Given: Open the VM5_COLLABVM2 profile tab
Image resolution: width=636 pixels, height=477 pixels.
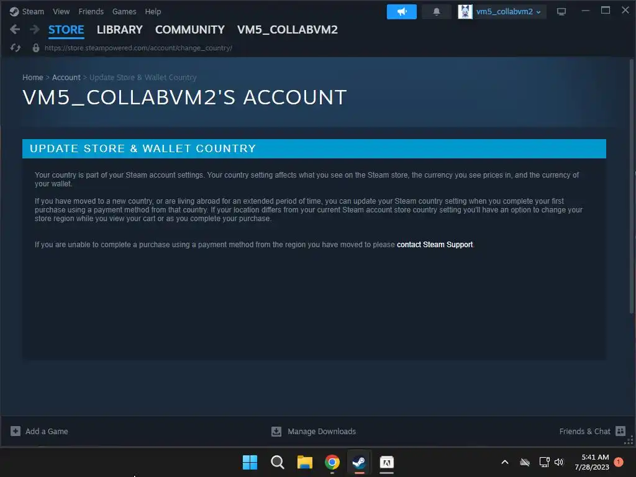Looking at the screenshot, I should click(287, 30).
